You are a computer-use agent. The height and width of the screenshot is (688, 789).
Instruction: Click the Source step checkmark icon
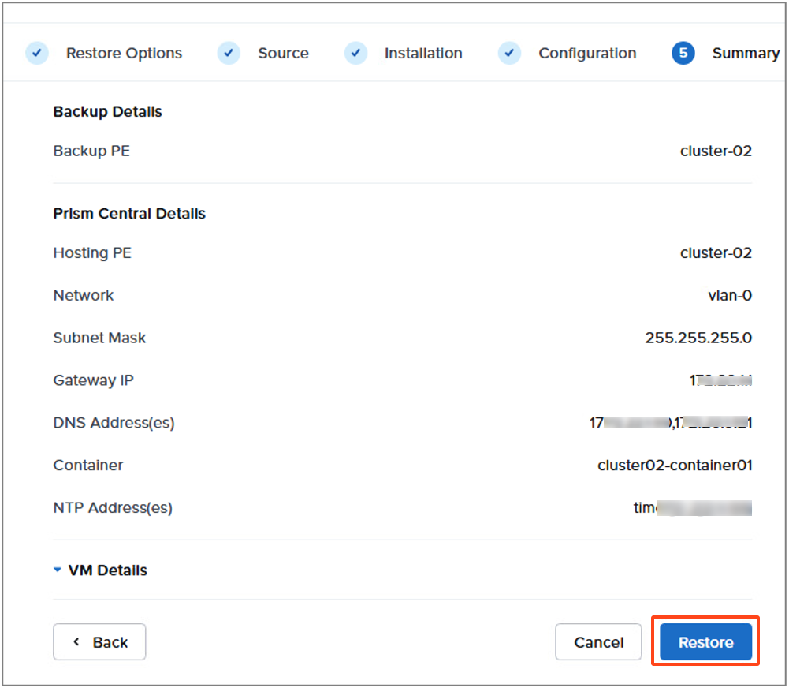pos(229,53)
